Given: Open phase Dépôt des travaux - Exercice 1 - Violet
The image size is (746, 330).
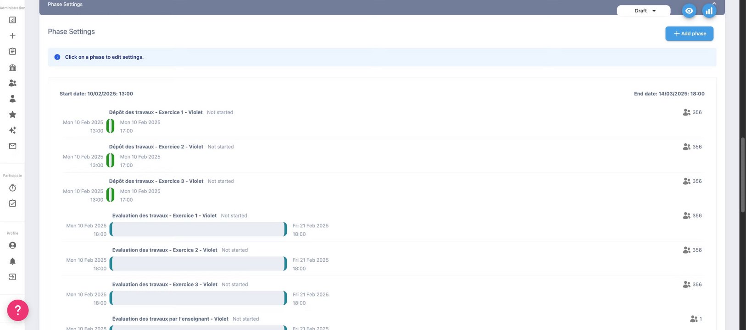Looking at the screenshot, I should (156, 112).
